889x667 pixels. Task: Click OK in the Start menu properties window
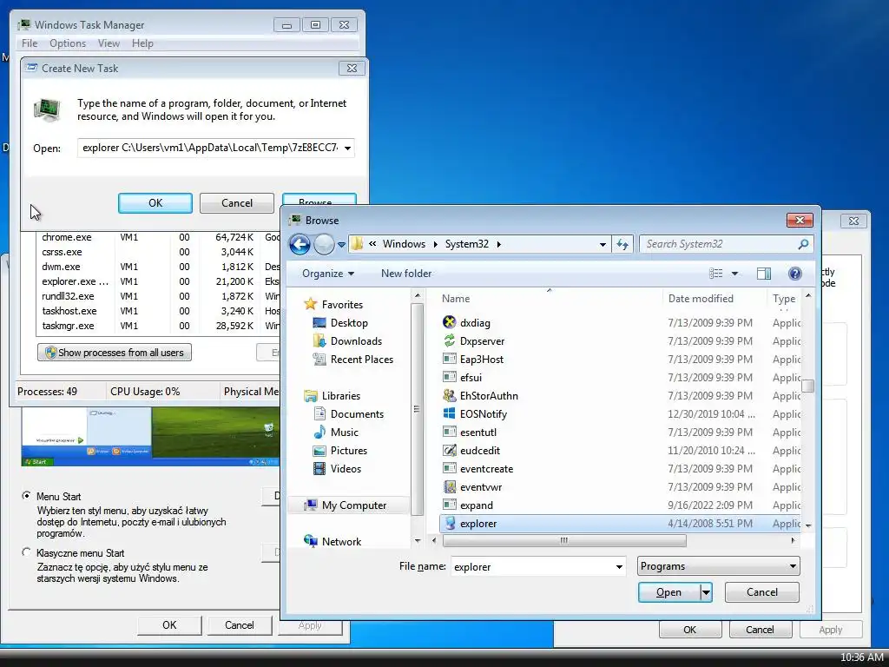169,625
